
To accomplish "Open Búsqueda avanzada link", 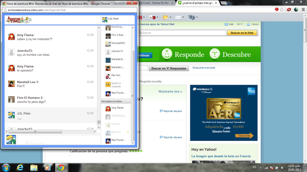I will click(204, 68).
